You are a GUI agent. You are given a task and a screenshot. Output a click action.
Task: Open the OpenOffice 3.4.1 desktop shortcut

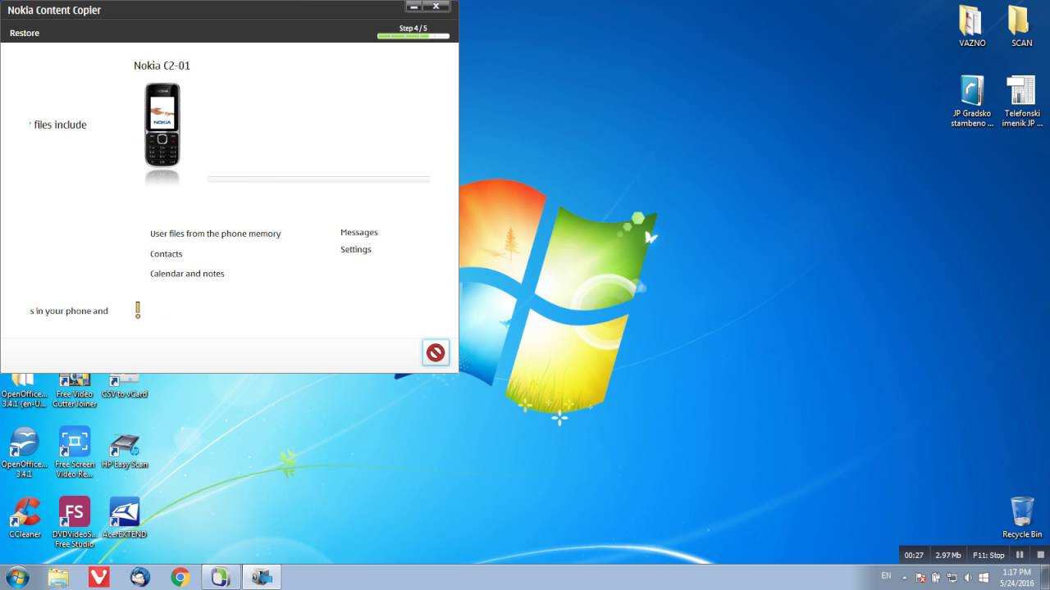coord(25,452)
